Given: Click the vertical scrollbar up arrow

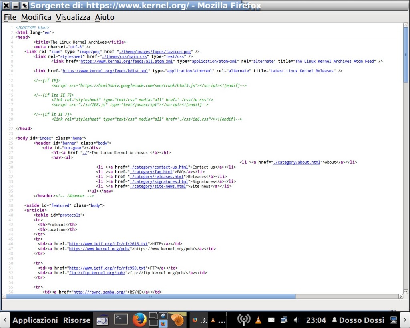Looking at the screenshot, I should (406, 25).
